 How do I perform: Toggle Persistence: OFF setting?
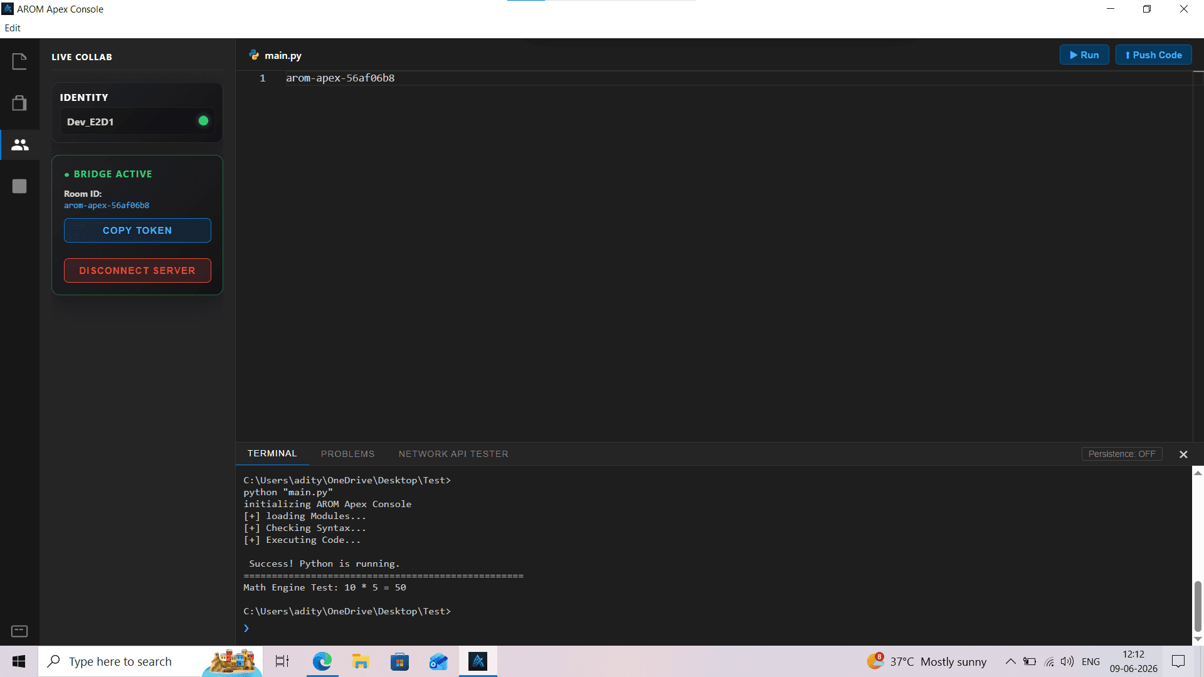1122,454
